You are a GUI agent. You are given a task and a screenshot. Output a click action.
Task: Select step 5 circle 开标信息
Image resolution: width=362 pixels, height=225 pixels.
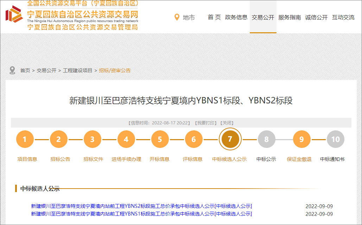[x=160, y=139]
